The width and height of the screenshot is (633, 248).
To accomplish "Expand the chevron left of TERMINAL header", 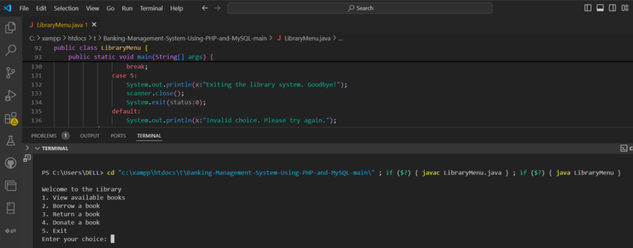I will pos(27,148).
